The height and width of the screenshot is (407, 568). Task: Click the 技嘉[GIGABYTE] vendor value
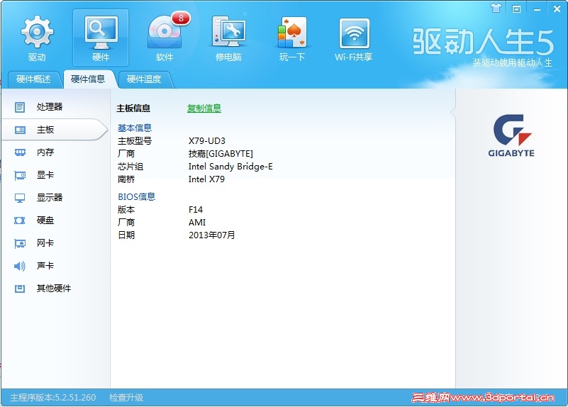point(221,154)
